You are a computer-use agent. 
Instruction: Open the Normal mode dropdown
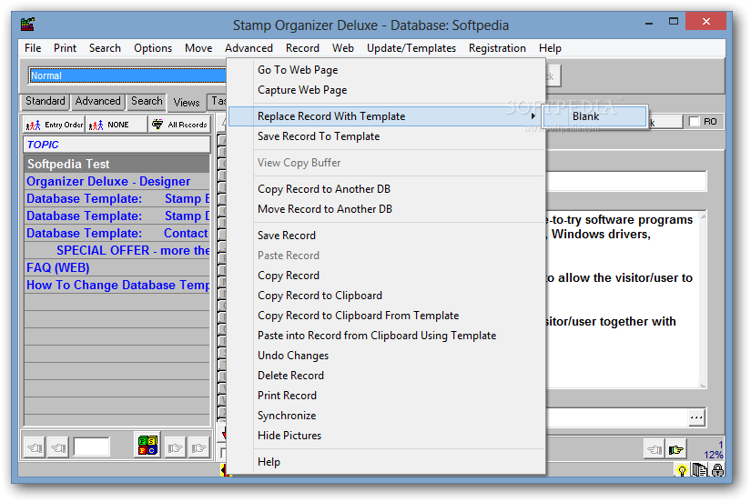(127, 75)
